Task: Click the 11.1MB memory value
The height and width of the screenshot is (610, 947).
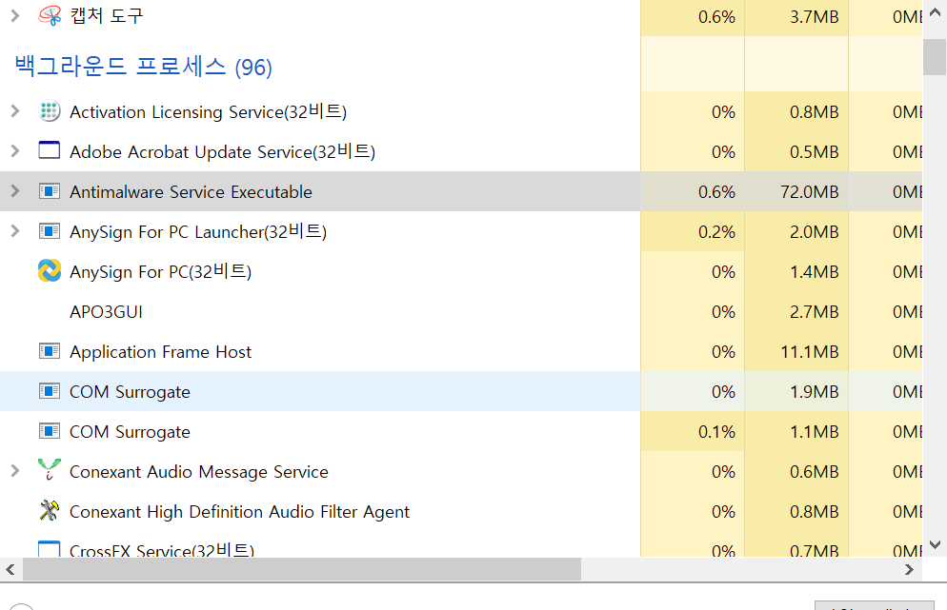Action: click(x=809, y=352)
